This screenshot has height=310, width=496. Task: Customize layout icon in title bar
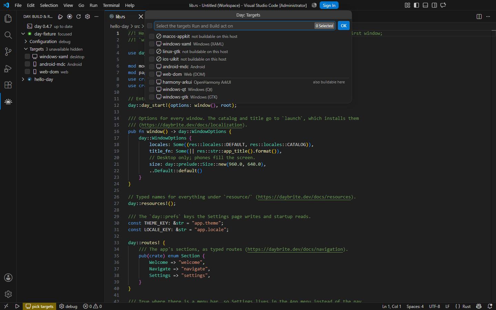[x=407, y=5]
